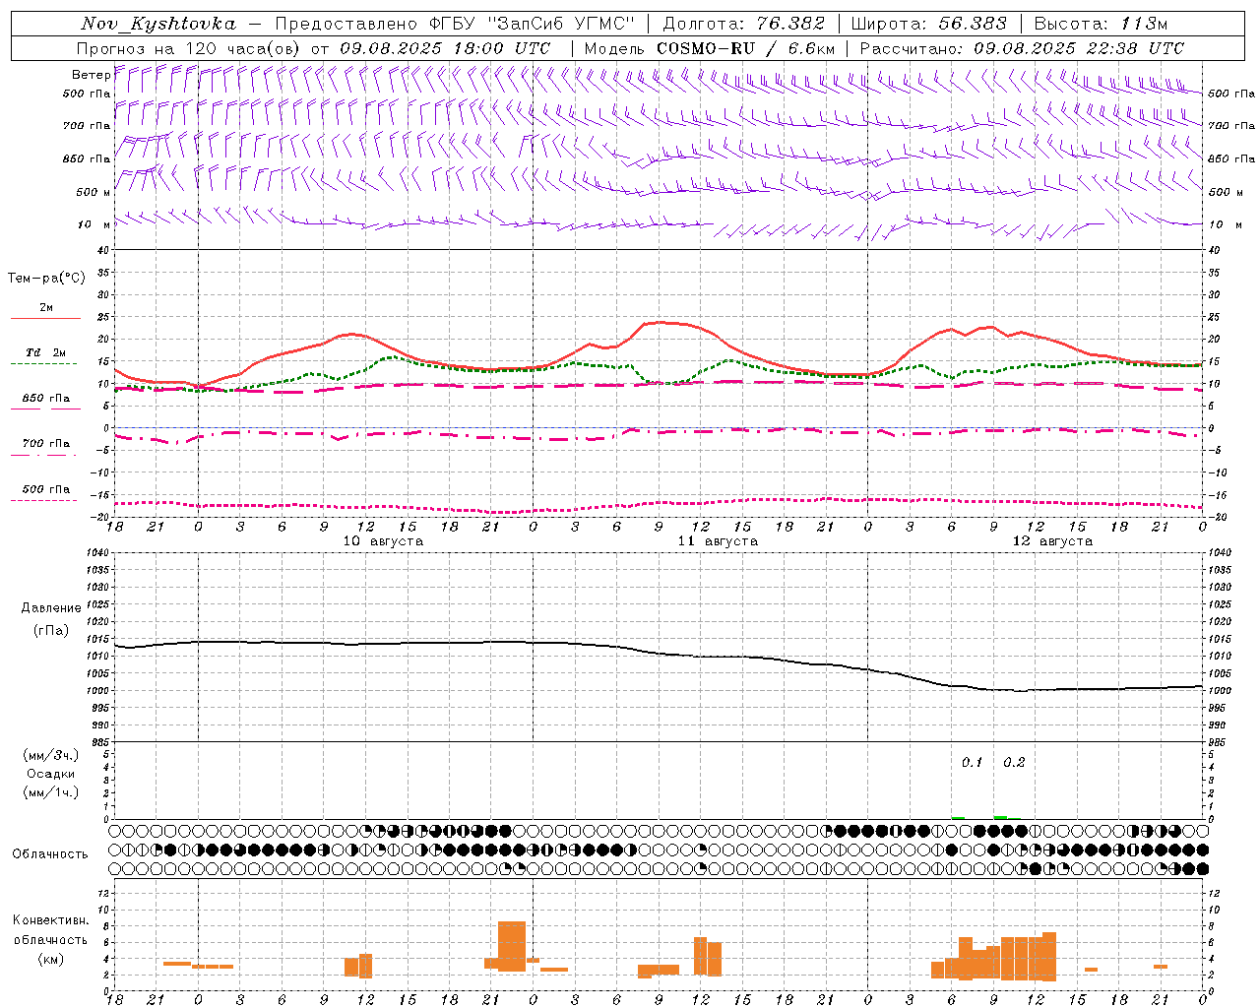
Task: Click the '0.1' precipitation amount
Action: point(972,762)
